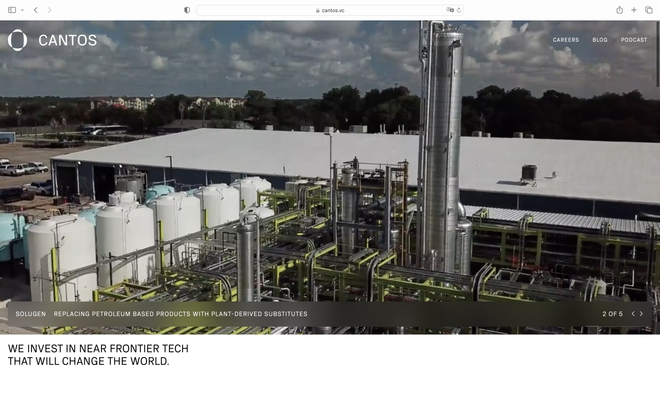Screen dimensions: 660x413
Task: Click the address bar showing cantos.vc
Action: (330, 10)
